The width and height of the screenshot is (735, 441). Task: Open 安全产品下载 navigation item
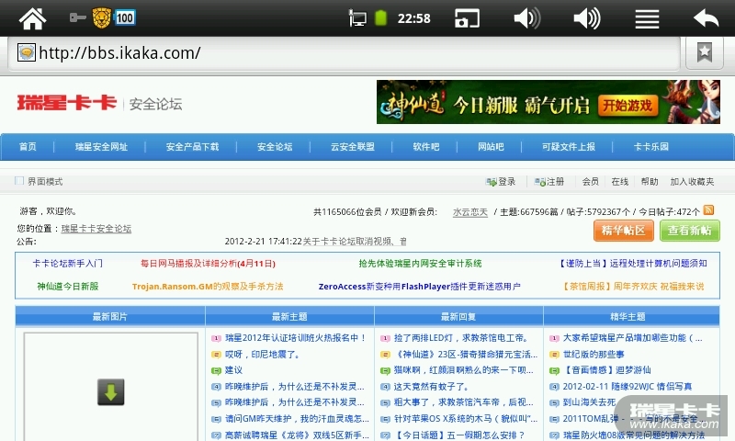[192, 147]
